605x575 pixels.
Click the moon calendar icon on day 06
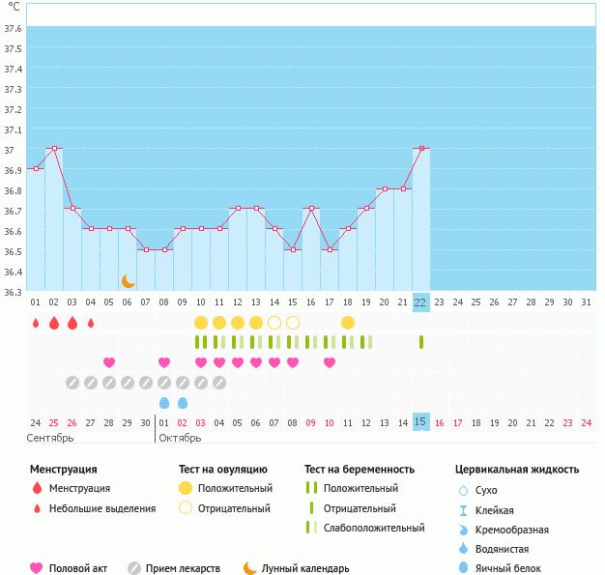tap(129, 281)
